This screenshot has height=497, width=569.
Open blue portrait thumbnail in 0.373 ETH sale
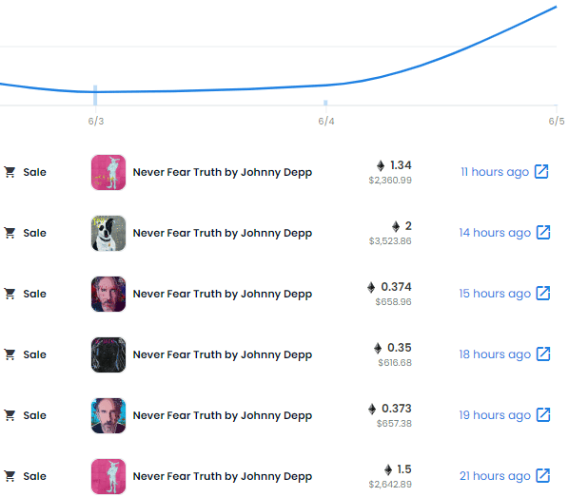(108, 416)
